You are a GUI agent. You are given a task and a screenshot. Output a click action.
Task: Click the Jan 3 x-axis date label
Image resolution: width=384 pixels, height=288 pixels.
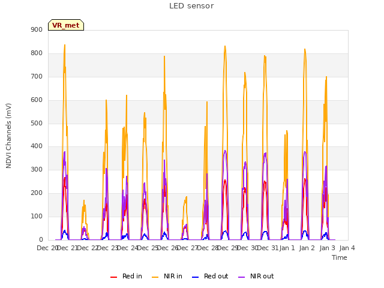327,248
